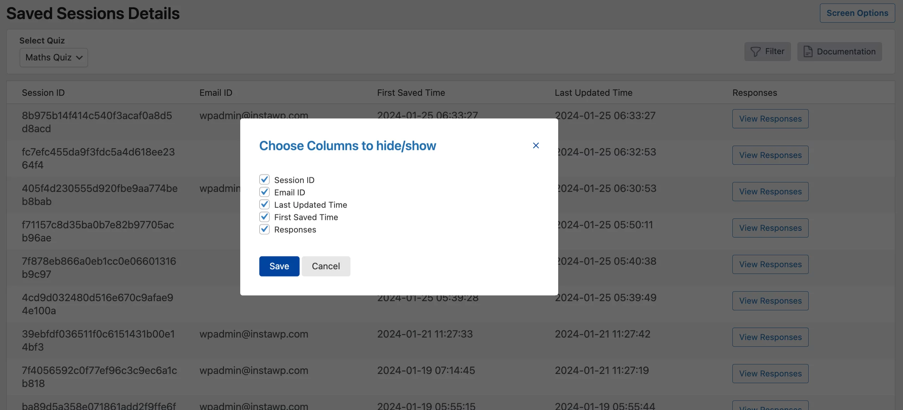Click the Email ID column header
The height and width of the screenshot is (410, 903).
pyautogui.click(x=216, y=93)
